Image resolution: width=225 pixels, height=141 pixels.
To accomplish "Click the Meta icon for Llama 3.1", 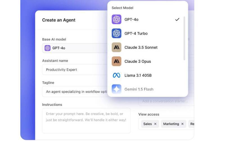I will [116, 75].
